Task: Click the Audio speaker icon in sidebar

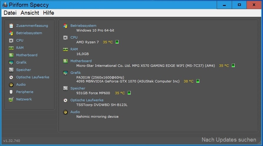Action: pyautogui.click(x=11, y=85)
